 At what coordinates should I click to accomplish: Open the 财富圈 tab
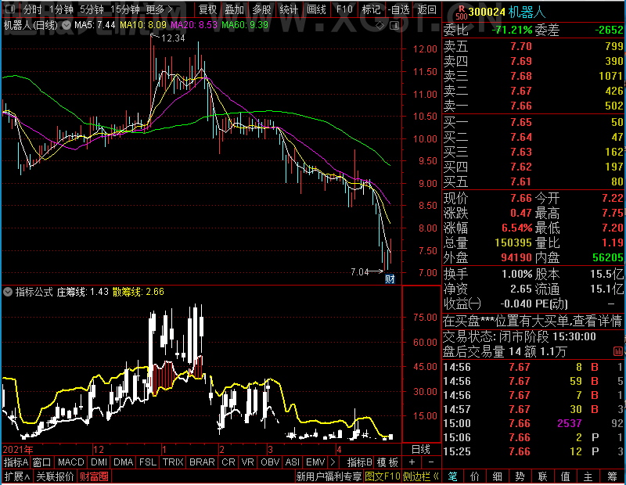(x=94, y=476)
